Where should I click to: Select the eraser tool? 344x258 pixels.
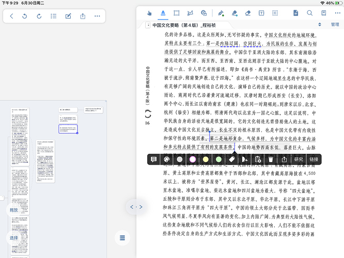click(248, 13)
